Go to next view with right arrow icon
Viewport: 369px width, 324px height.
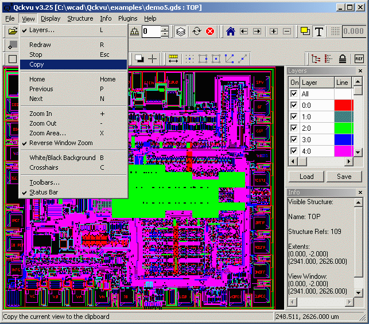[257, 32]
